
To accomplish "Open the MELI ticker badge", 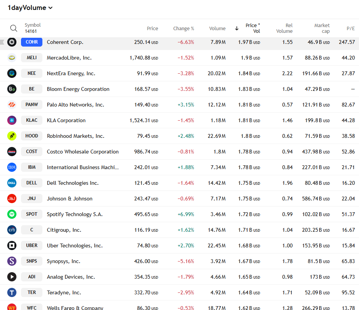I will [32, 58].
